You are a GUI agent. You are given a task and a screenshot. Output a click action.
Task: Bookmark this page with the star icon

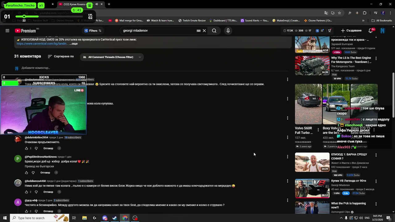(339, 13)
